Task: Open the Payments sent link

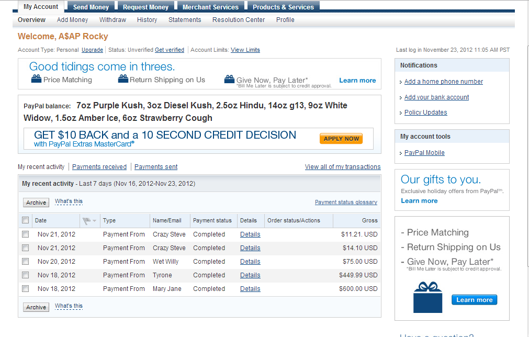Action: click(x=156, y=167)
